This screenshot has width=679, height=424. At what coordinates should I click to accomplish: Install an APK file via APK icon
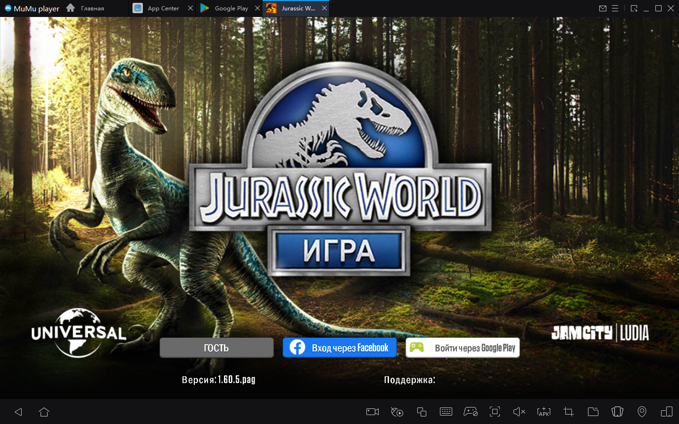[544, 412]
